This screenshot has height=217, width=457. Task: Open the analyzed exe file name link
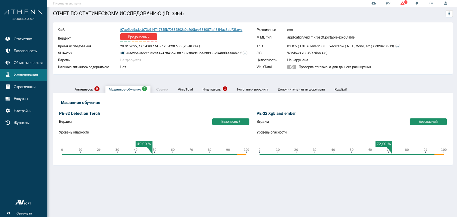click(181, 30)
